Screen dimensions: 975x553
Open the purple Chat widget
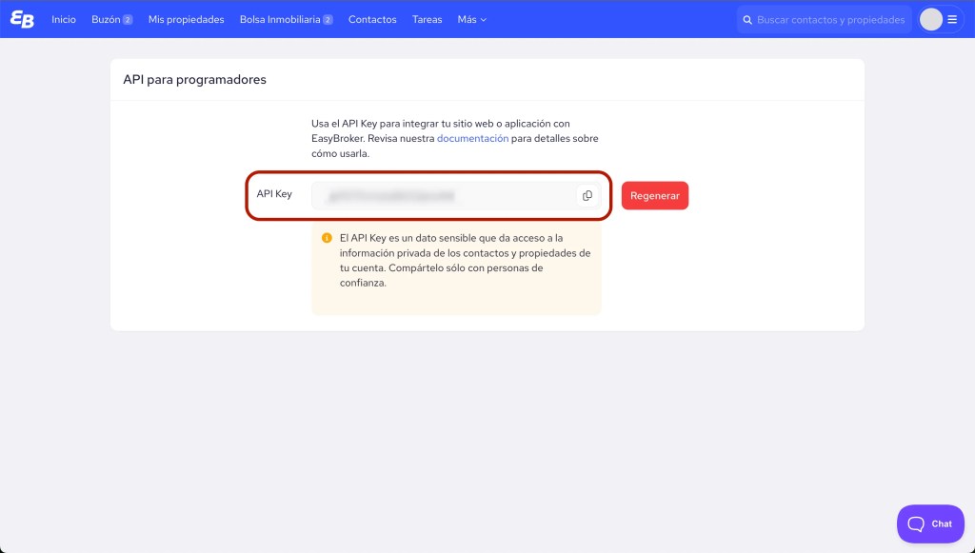click(930, 523)
